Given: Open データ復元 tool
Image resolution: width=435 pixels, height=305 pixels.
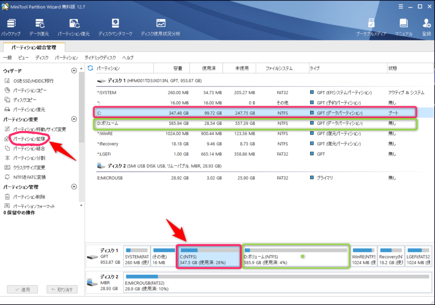Looking at the screenshot, I should (x=39, y=27).
